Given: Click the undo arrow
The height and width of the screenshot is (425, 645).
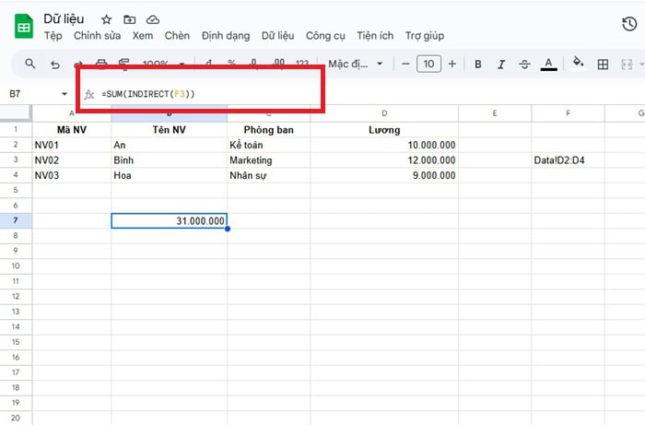Looking at the screenshot, I should 55,65.
